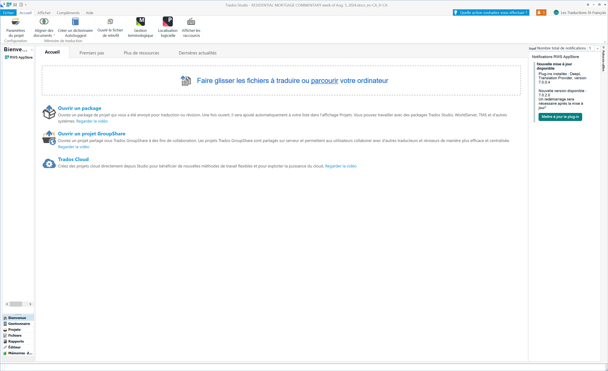The width and height of the screenshot is (608, 371).
Task: Click Afficher les raccourcis keyboard icon
Action: (x=191, y=22)
